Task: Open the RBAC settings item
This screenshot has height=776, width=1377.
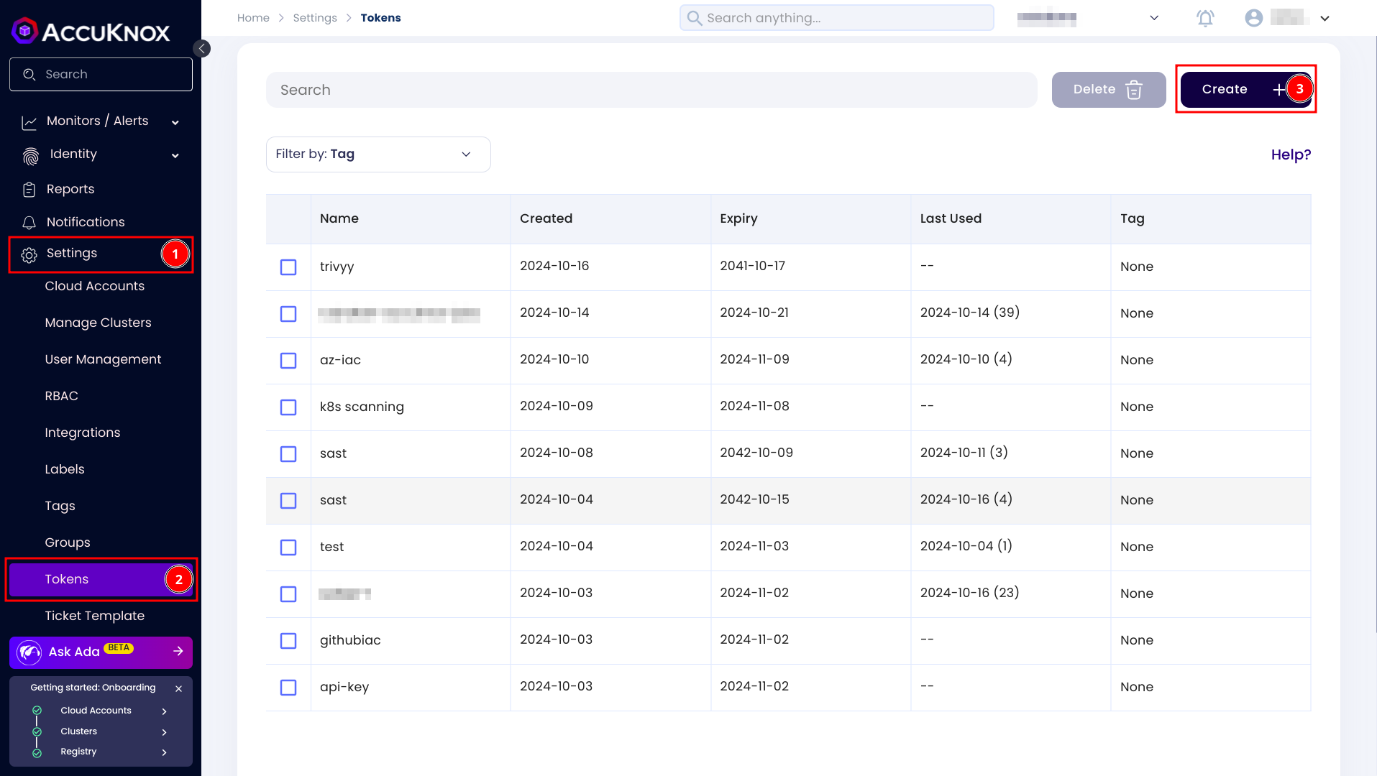Action: (x=61, y=396)
